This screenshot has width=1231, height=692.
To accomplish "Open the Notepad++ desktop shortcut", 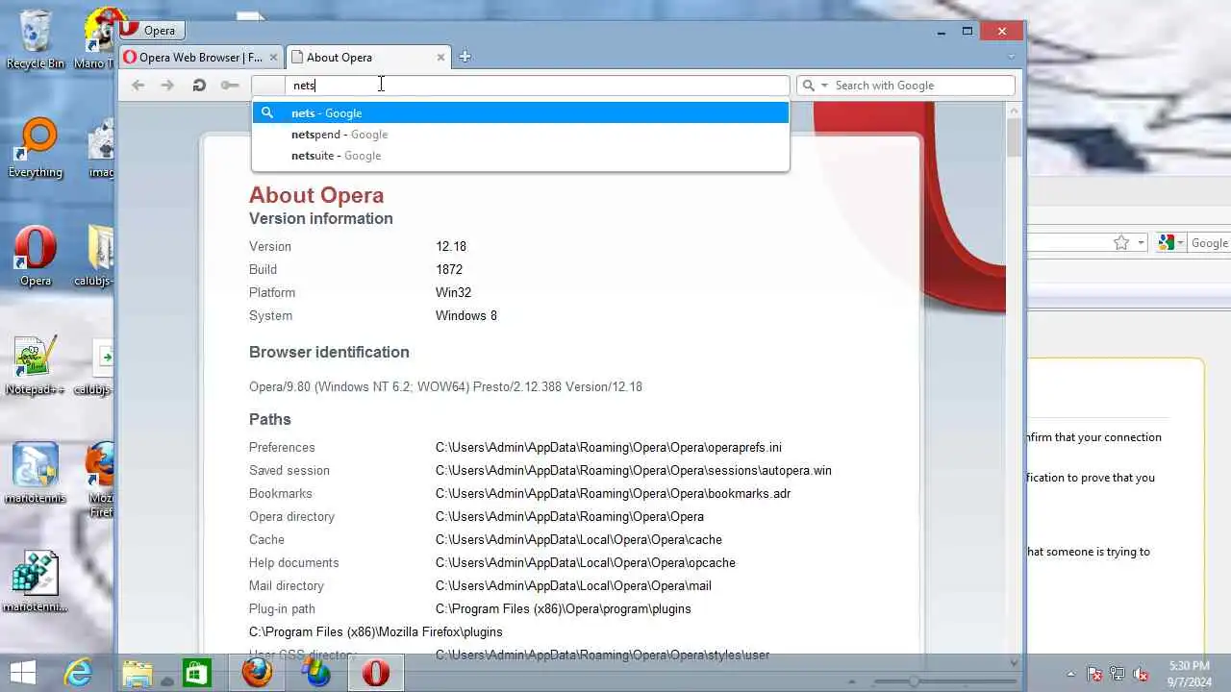I will click(x=36, y=366).
